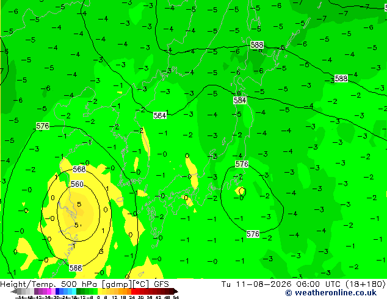Open the weatheronline.co.uk copyright link
The height and width of the screenshot is (299, 387).
pyautogui.click(x=331, y=293)
